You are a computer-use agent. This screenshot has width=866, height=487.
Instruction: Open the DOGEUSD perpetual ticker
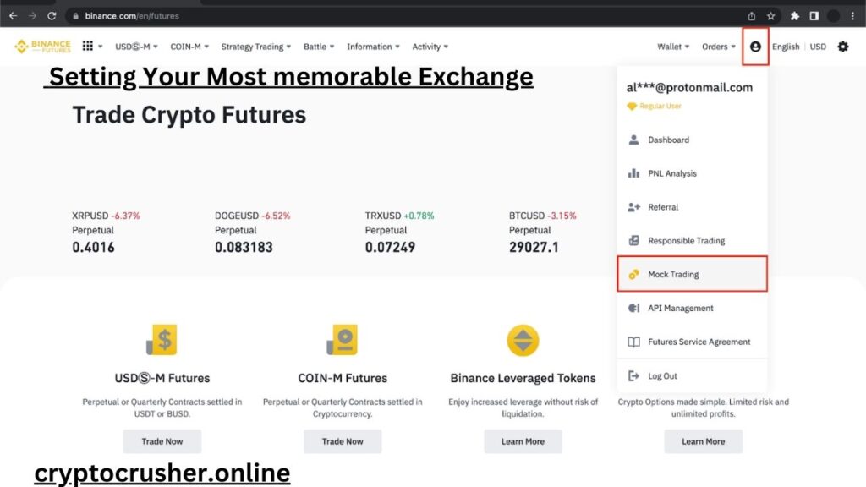pos(252,232)
